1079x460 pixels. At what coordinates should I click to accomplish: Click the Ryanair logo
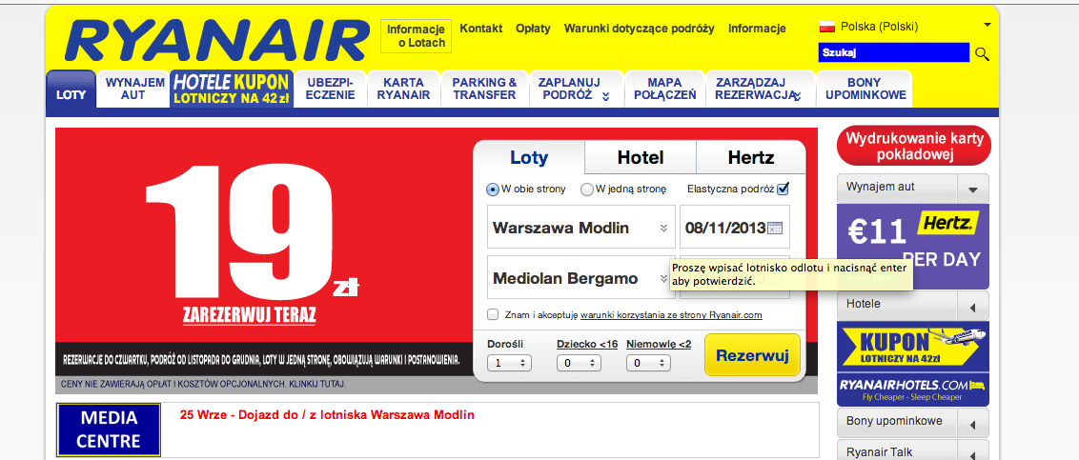(x=216, y=40)
